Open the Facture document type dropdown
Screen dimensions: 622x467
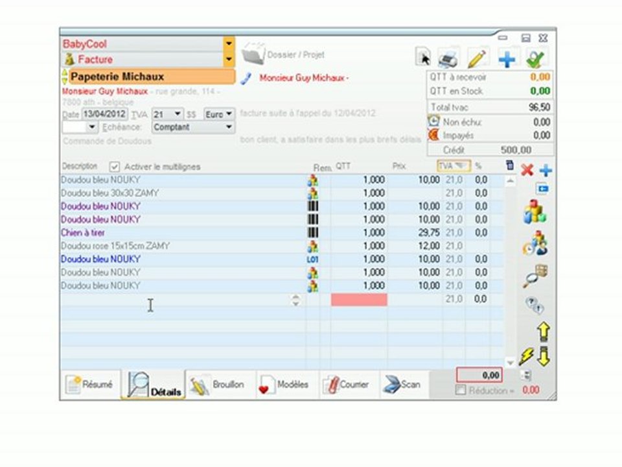point(229,60)
